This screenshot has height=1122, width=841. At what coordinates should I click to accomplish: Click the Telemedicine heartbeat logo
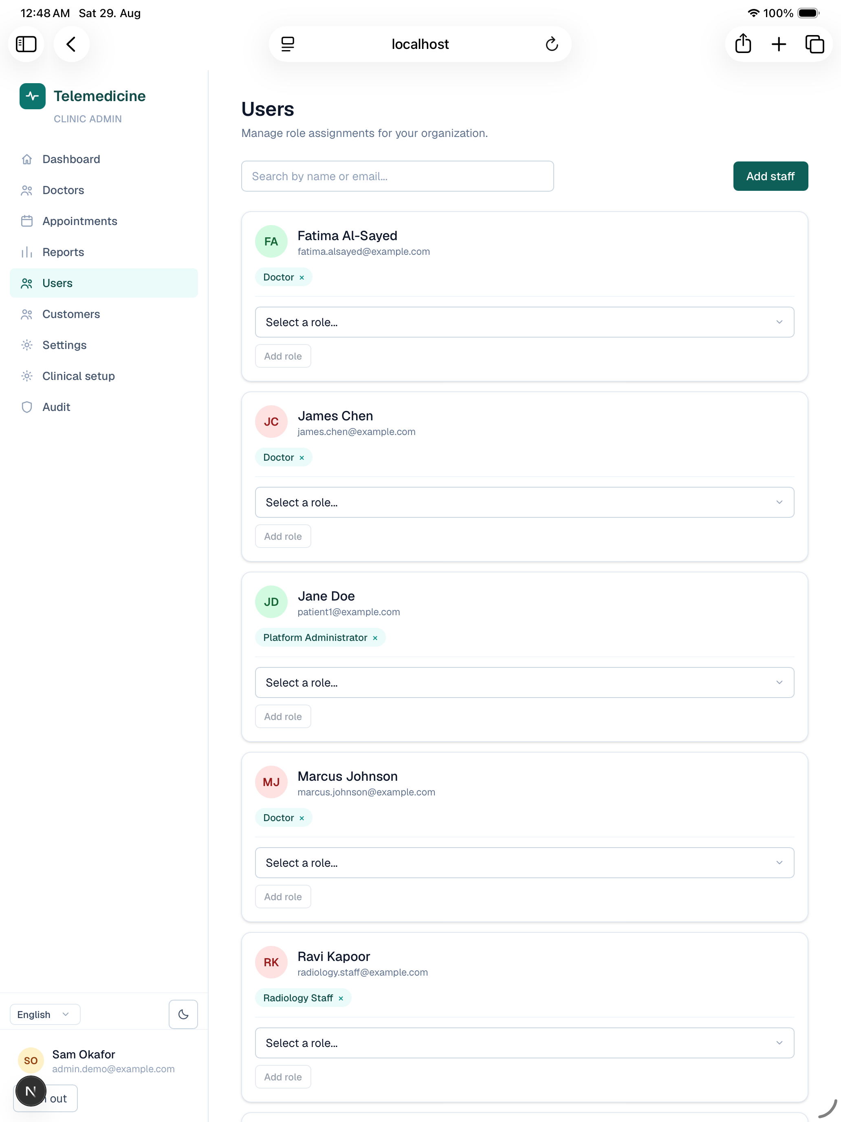pyautogui.click(x=33, y=96)
